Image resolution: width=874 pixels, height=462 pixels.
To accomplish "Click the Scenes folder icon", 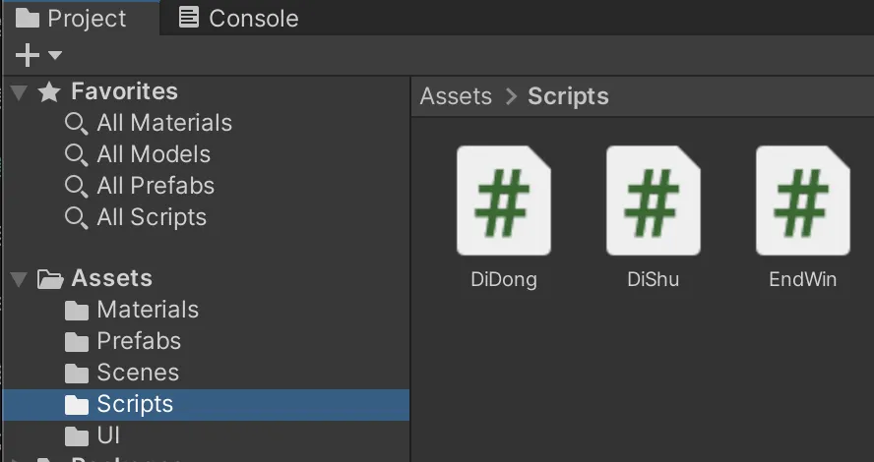I will point(77,374).
